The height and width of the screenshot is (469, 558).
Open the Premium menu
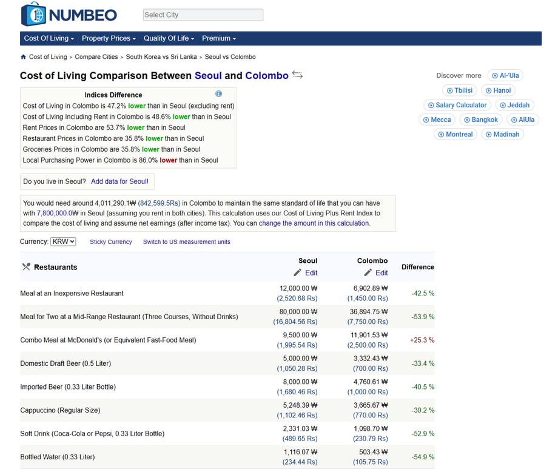click(x=218, y=38)
